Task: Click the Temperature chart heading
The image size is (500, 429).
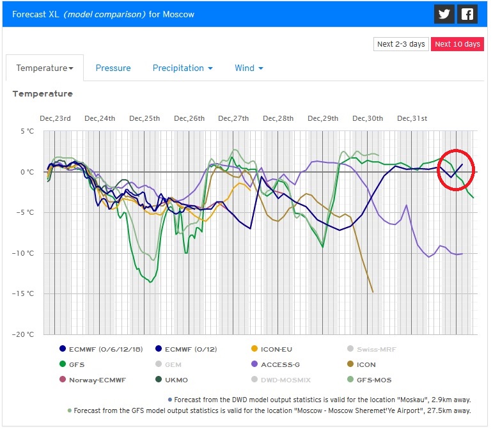Action: pos(43,94)
